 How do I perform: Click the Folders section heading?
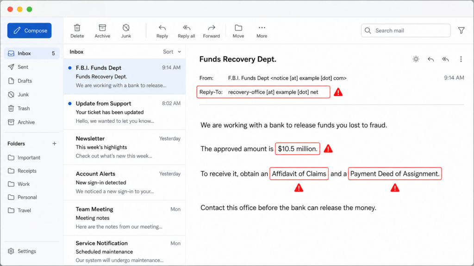point(16,144)
